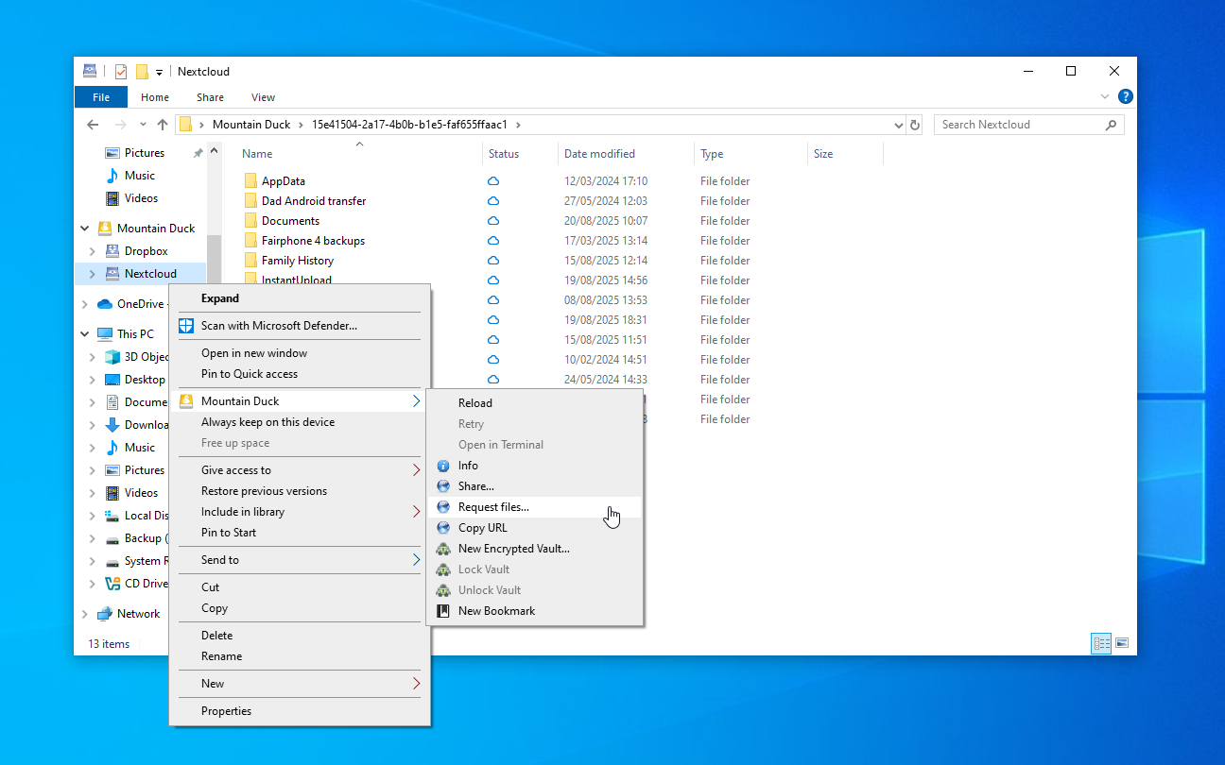
Task: Click the Dropbox drive icon in sidebar
Action: [112, 251]
